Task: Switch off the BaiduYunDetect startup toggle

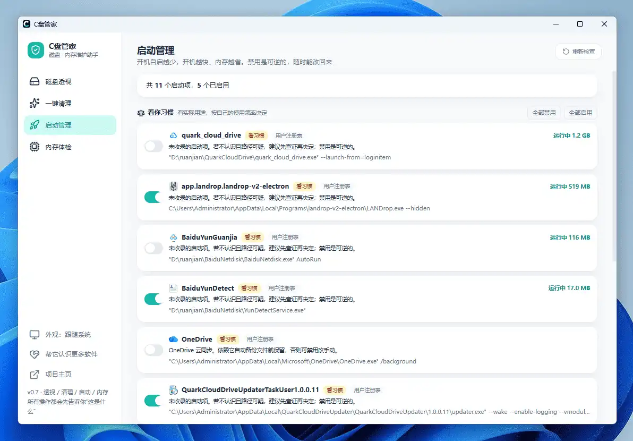Action: (x=153, y=299)
